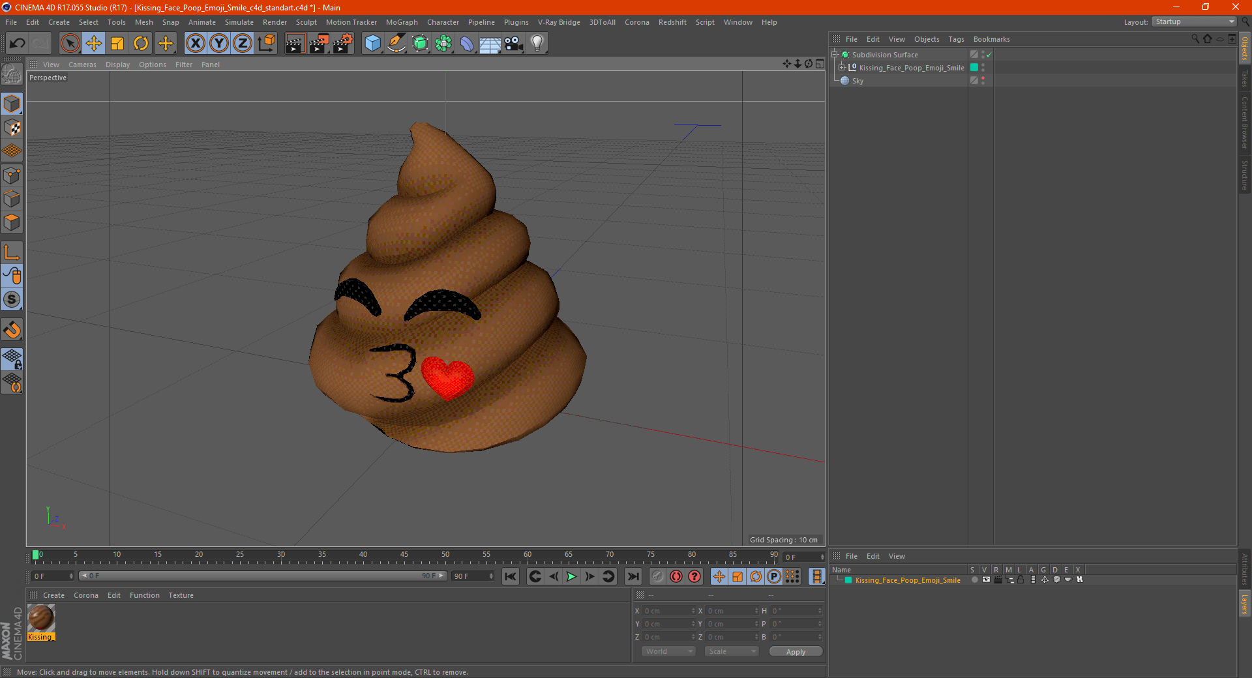Click the Undo arrow icon
Screen dimensions: 1252x678
point(17,44)
